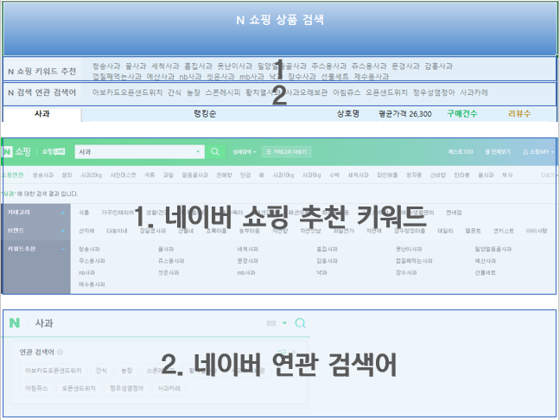Viewport: 560px width, 420px height.
Task: Open the 쇼핑LIVE badge link
Action: [54, 152]
